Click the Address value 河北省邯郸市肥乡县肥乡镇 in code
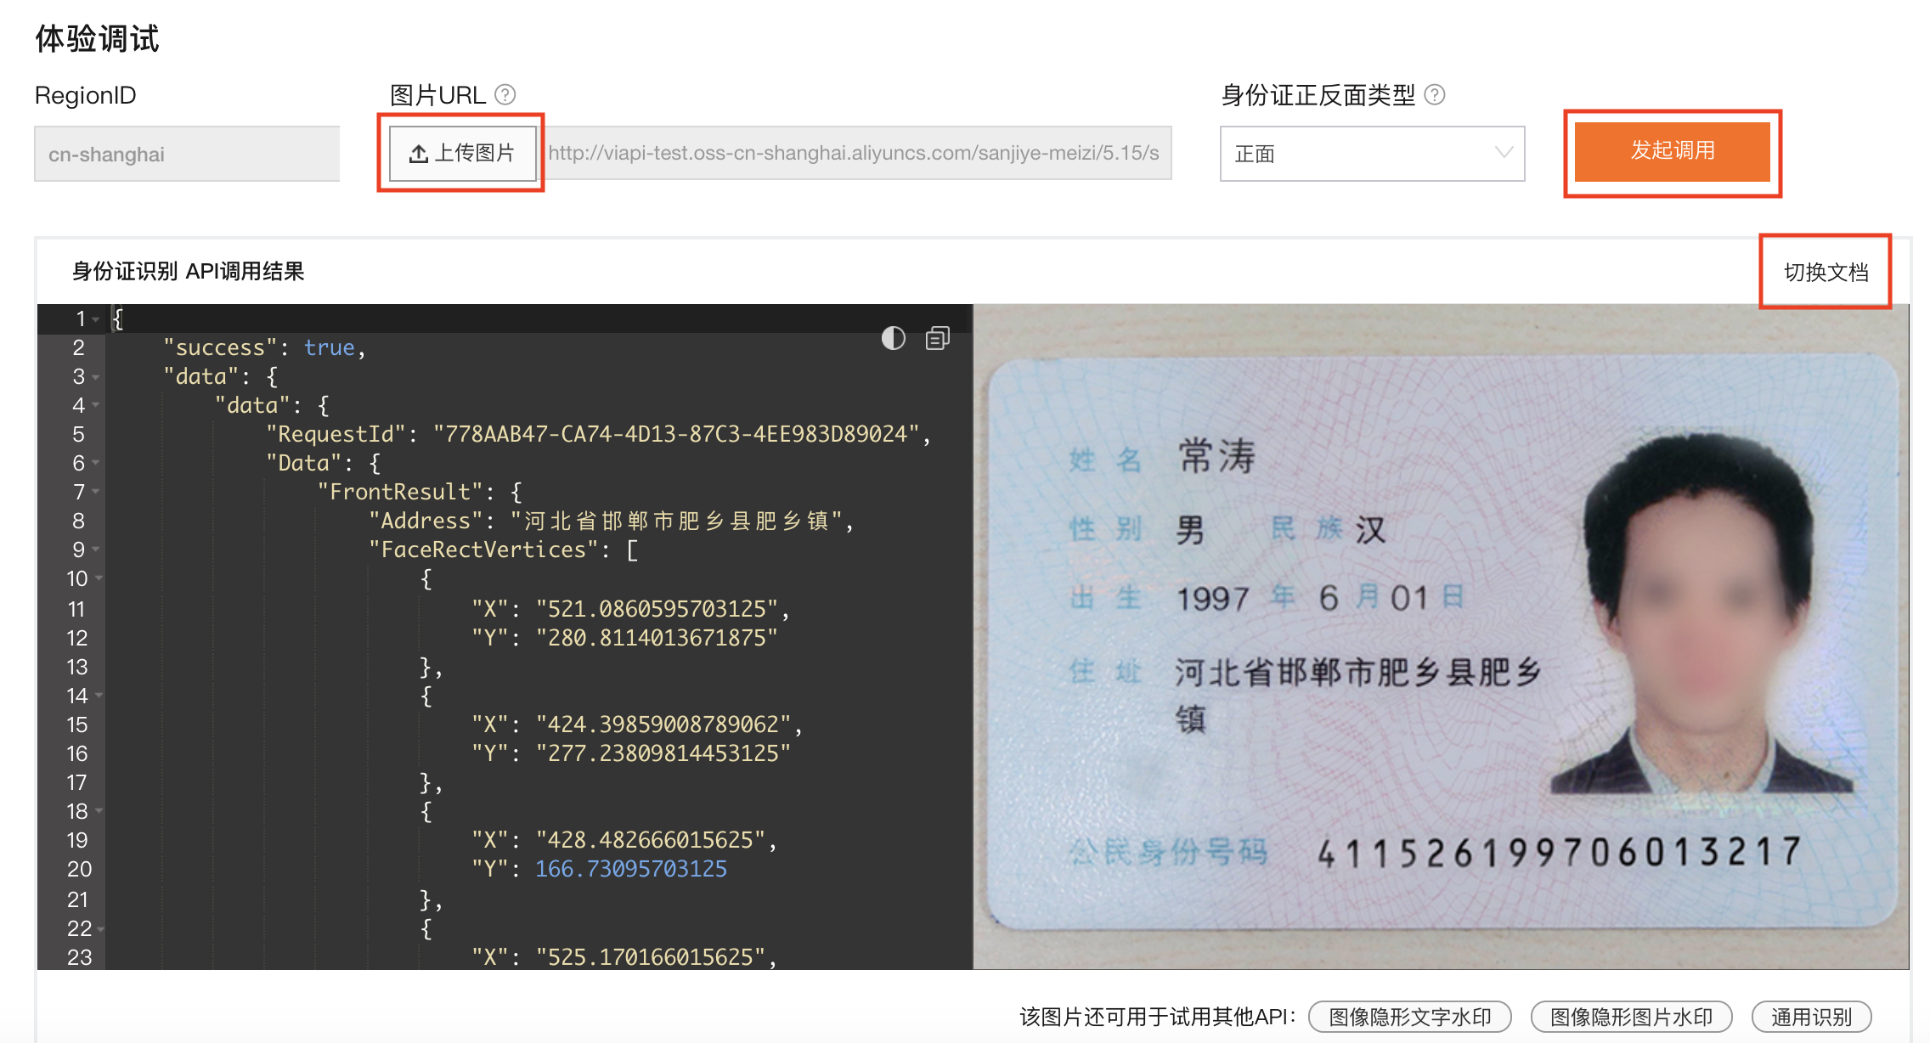 676,521
